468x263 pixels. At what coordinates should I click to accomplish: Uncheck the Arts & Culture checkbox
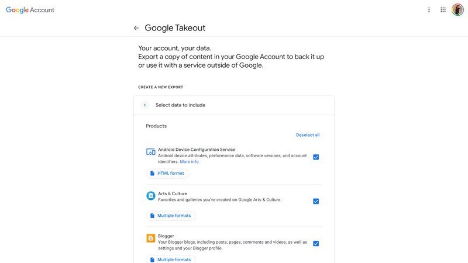316,201
